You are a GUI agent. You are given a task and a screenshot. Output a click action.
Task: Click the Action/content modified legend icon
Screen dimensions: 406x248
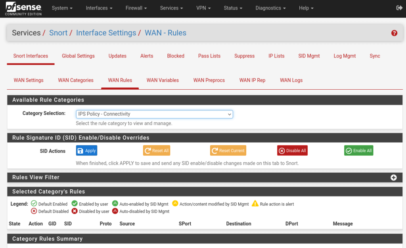click(x=175, y=204)
